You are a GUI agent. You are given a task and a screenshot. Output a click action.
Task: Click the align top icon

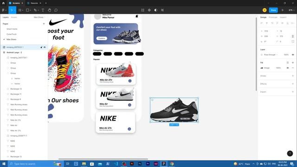tap(277, 23)
